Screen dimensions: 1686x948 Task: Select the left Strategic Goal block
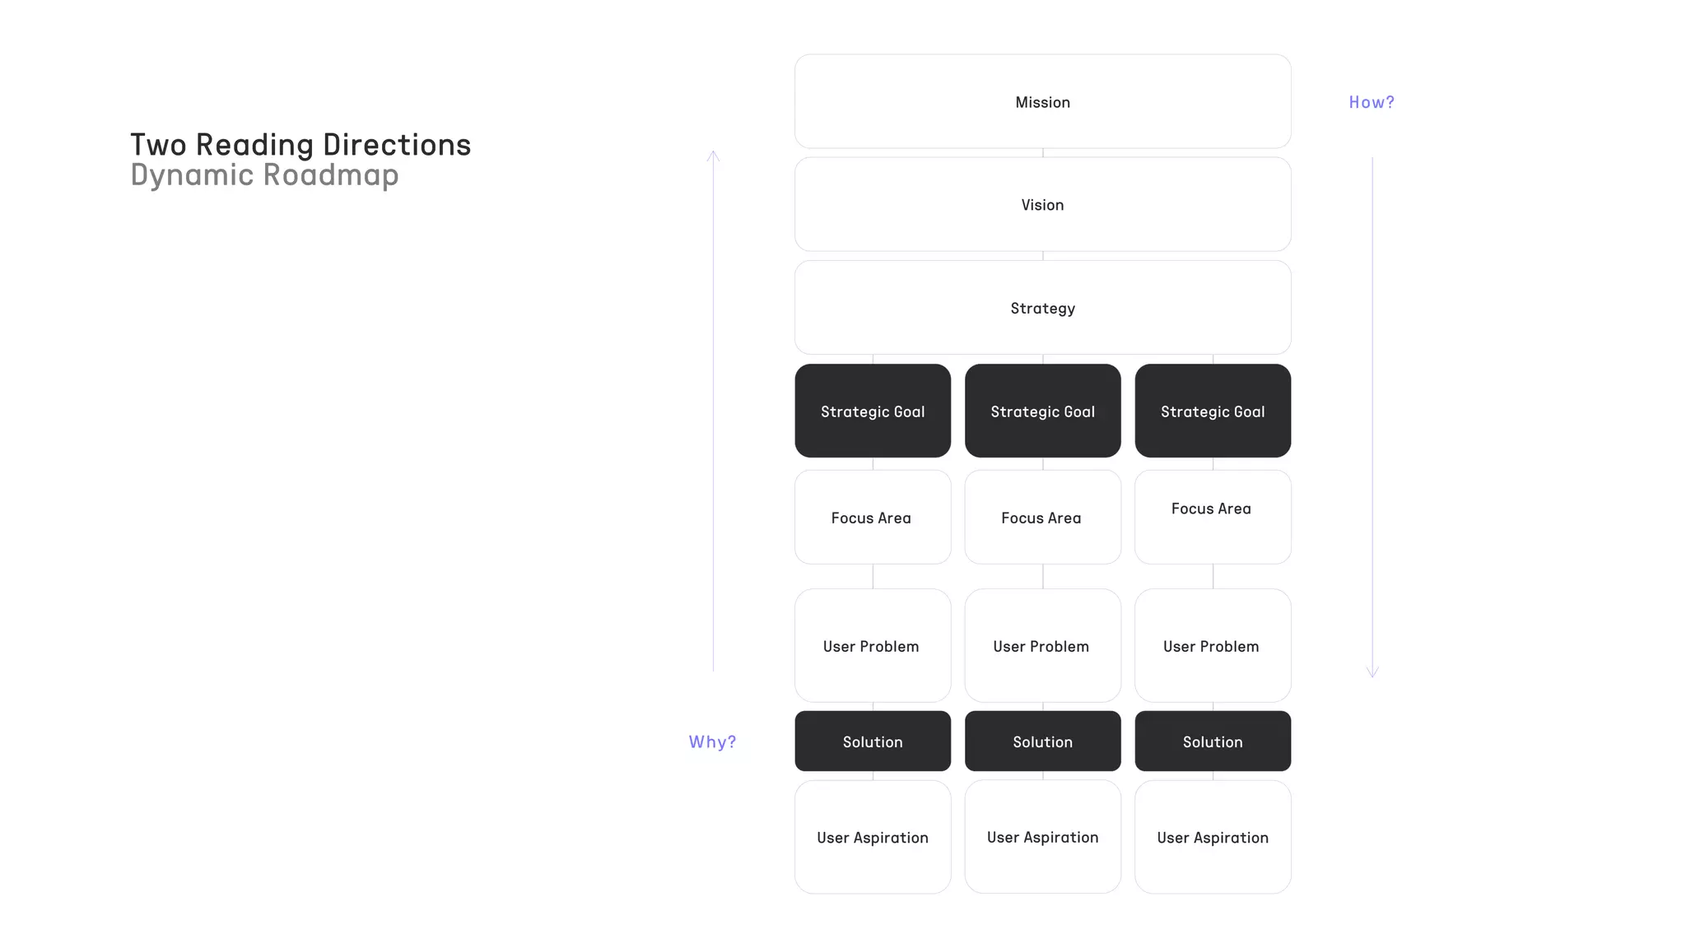(x=873, y=411)
